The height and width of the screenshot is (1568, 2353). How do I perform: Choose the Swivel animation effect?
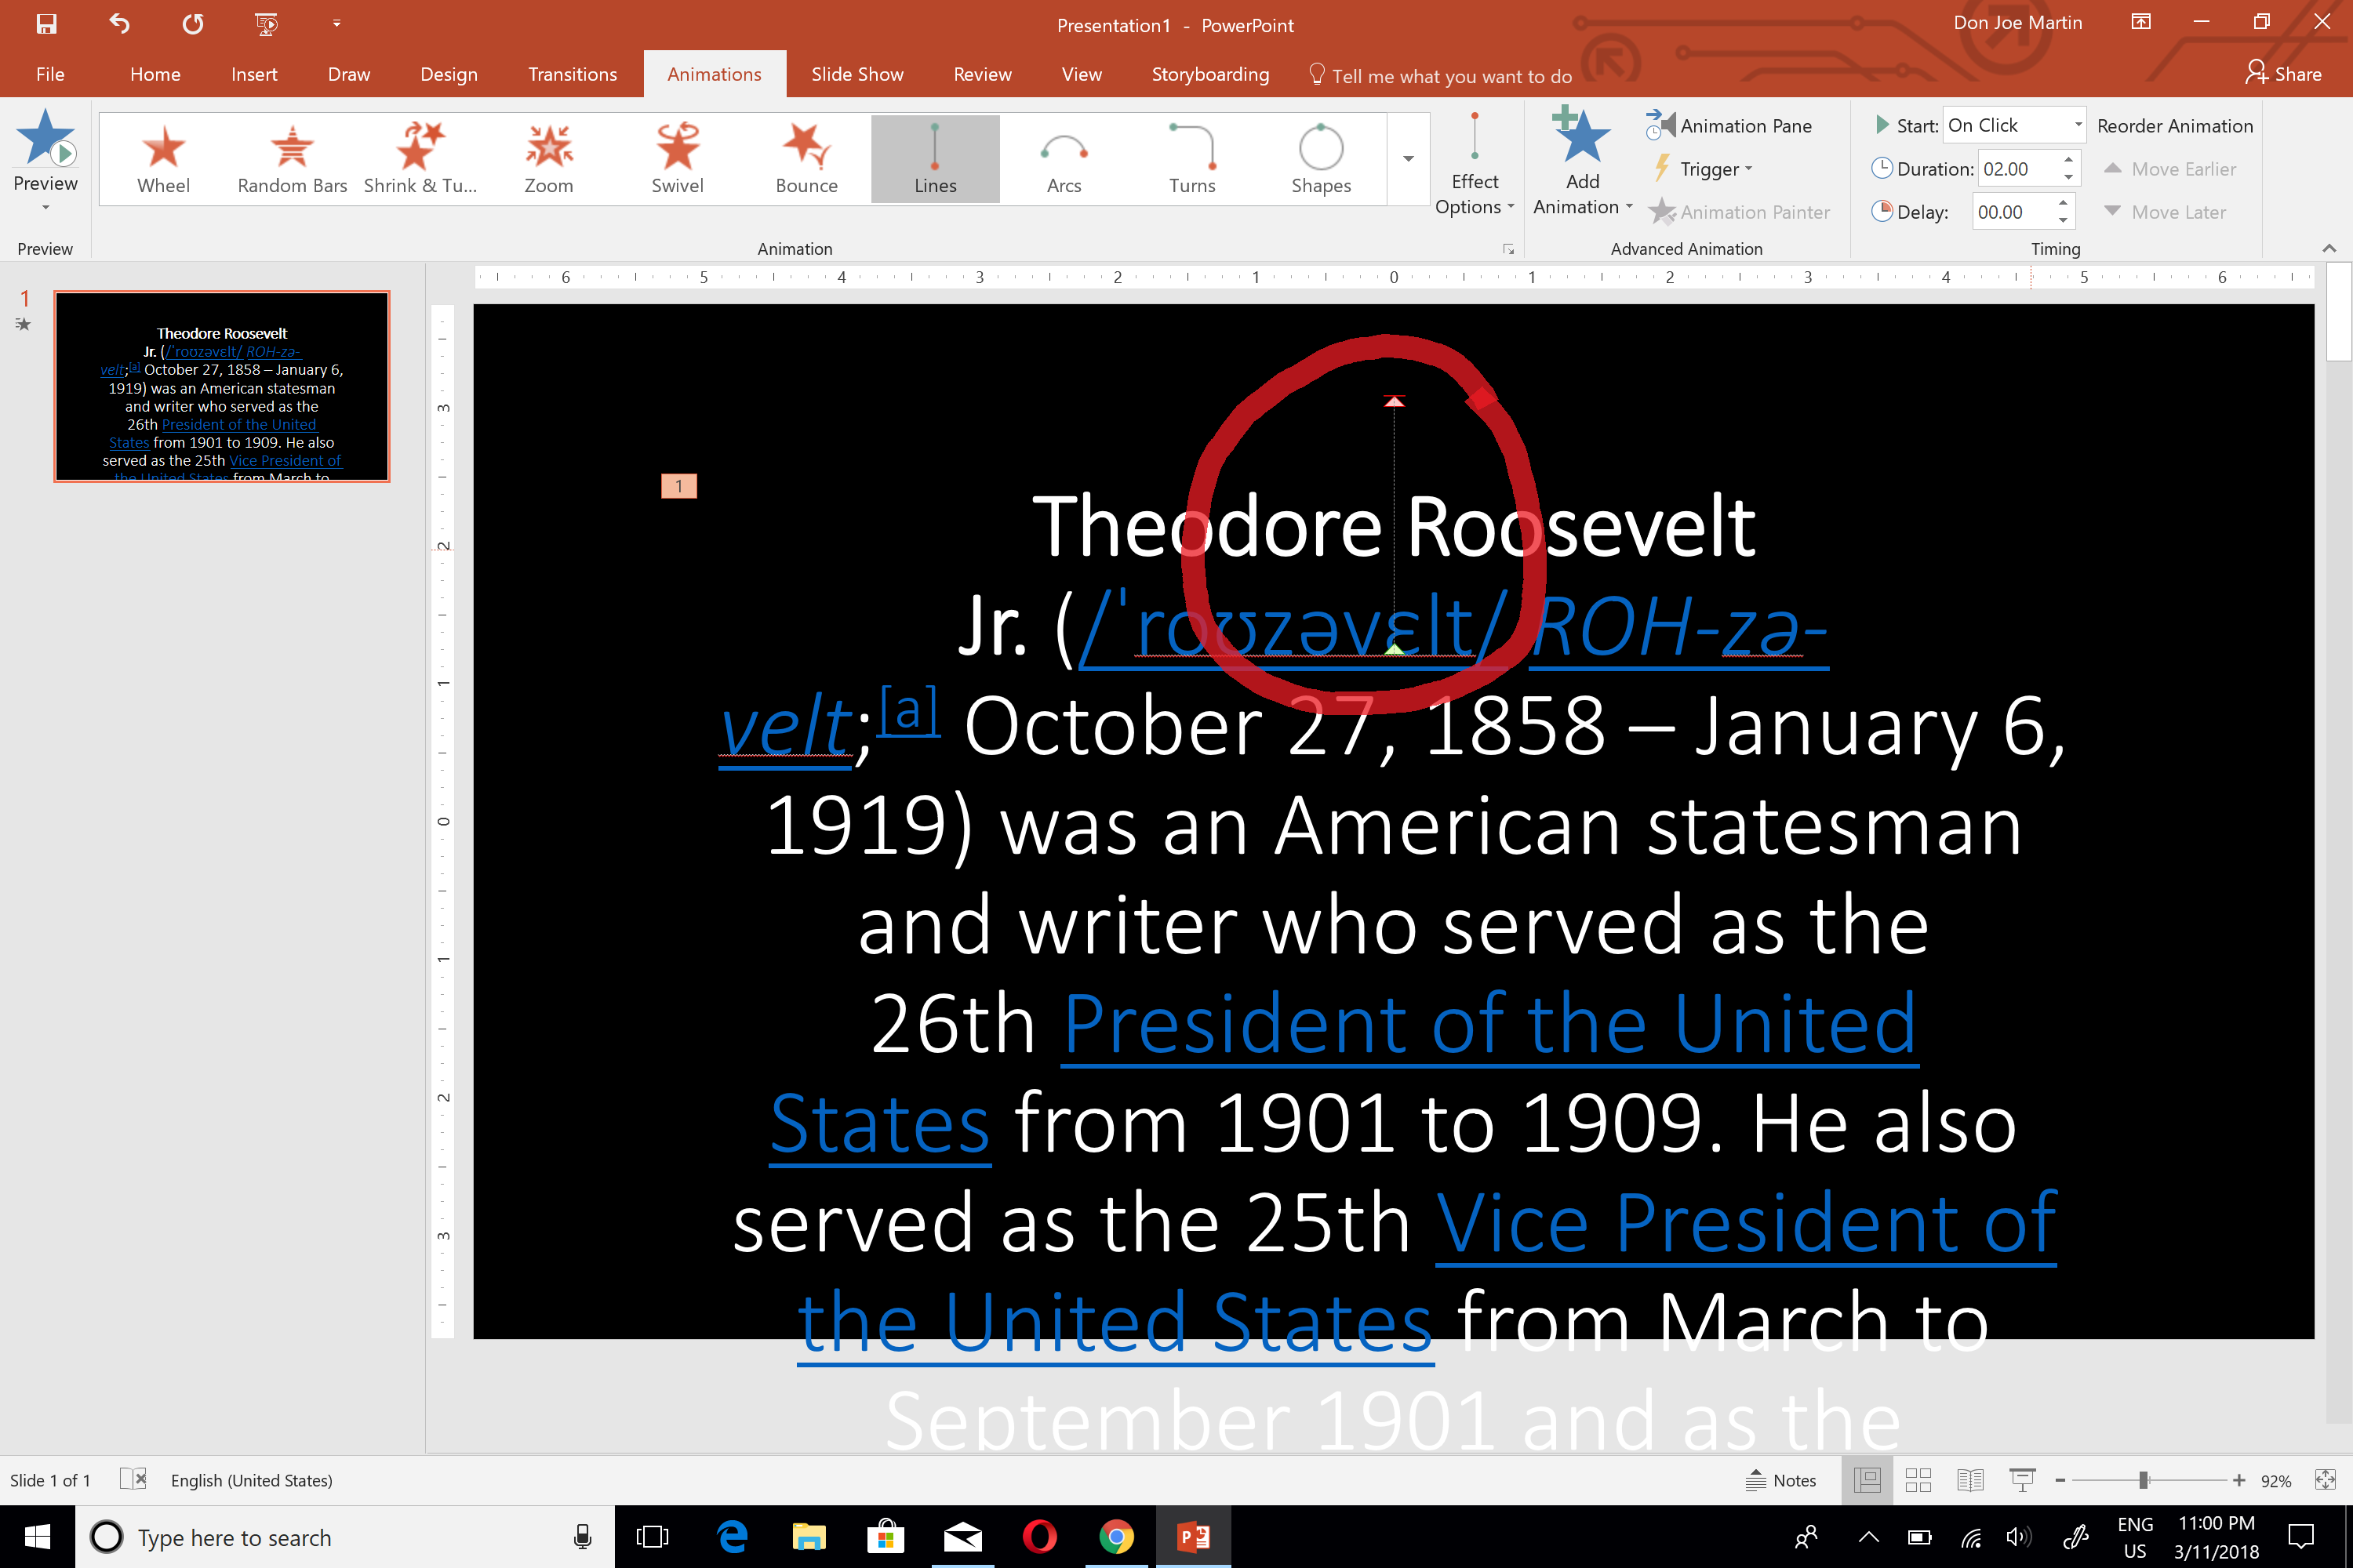(678, 159)
